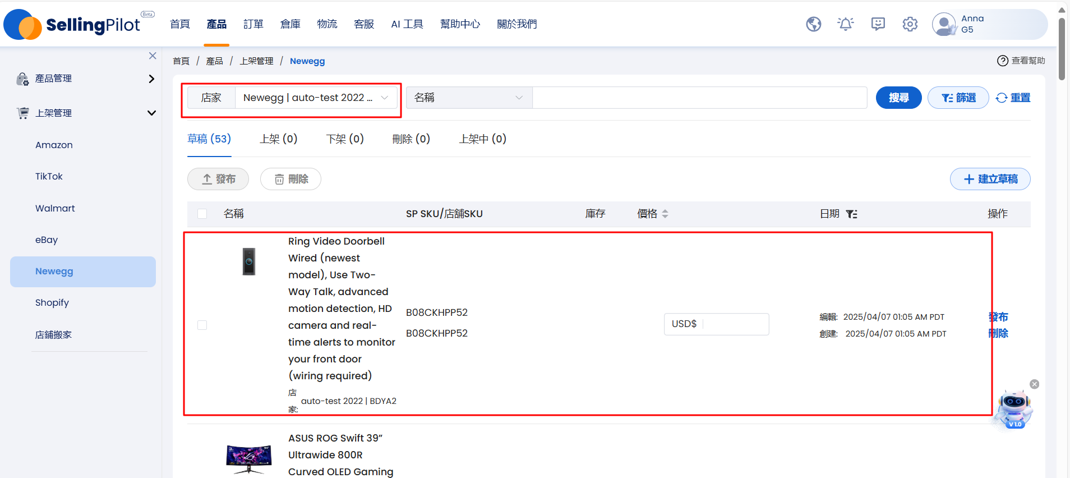Expand the 產品管理 sidebar section

point(151,79)
